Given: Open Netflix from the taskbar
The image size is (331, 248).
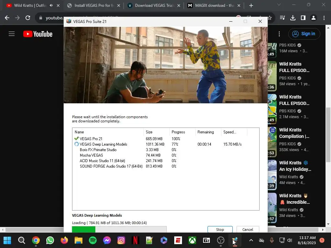Looking at the screenshot, I should click(135, 240).
